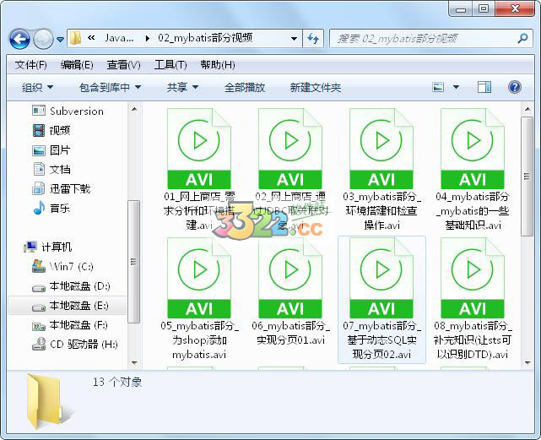Click the navigation pane scroll down arrow
541x440 pixels.
click(x=134, y=362)
